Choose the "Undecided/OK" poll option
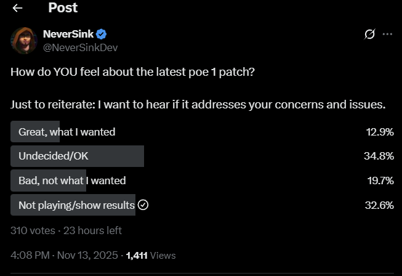This screenshot has width=402, height=276. point(54,156)
